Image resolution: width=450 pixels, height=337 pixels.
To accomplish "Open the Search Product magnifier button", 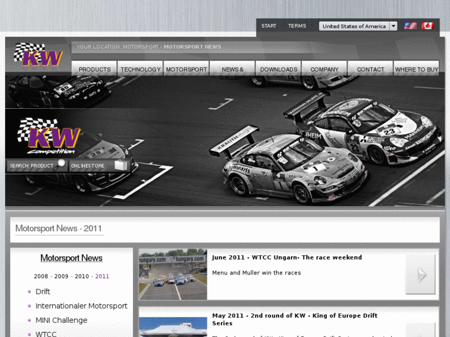I will [37, 166].
